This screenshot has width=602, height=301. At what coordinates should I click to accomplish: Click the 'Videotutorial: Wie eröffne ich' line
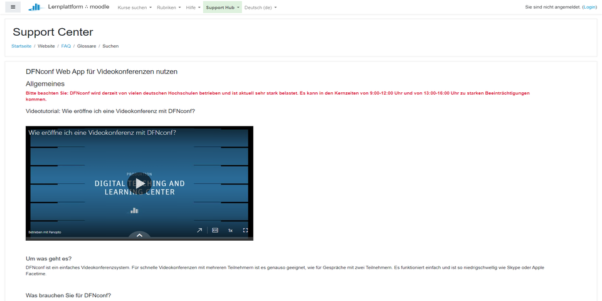tap(110, 112)
